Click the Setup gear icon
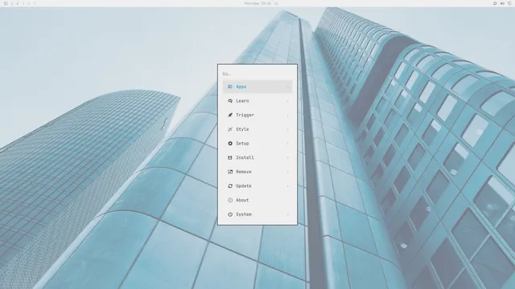The width and height of the screenshot is (515, 289). 230,144
